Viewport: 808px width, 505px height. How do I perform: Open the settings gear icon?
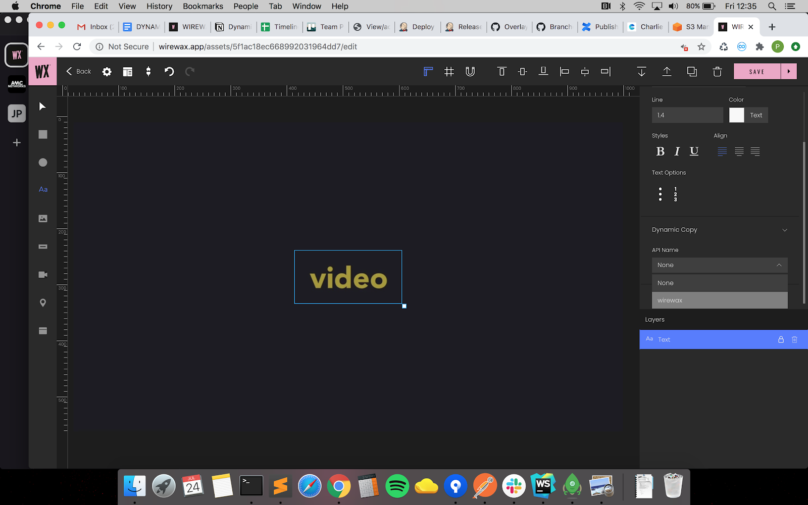click(x=107, y=72)
